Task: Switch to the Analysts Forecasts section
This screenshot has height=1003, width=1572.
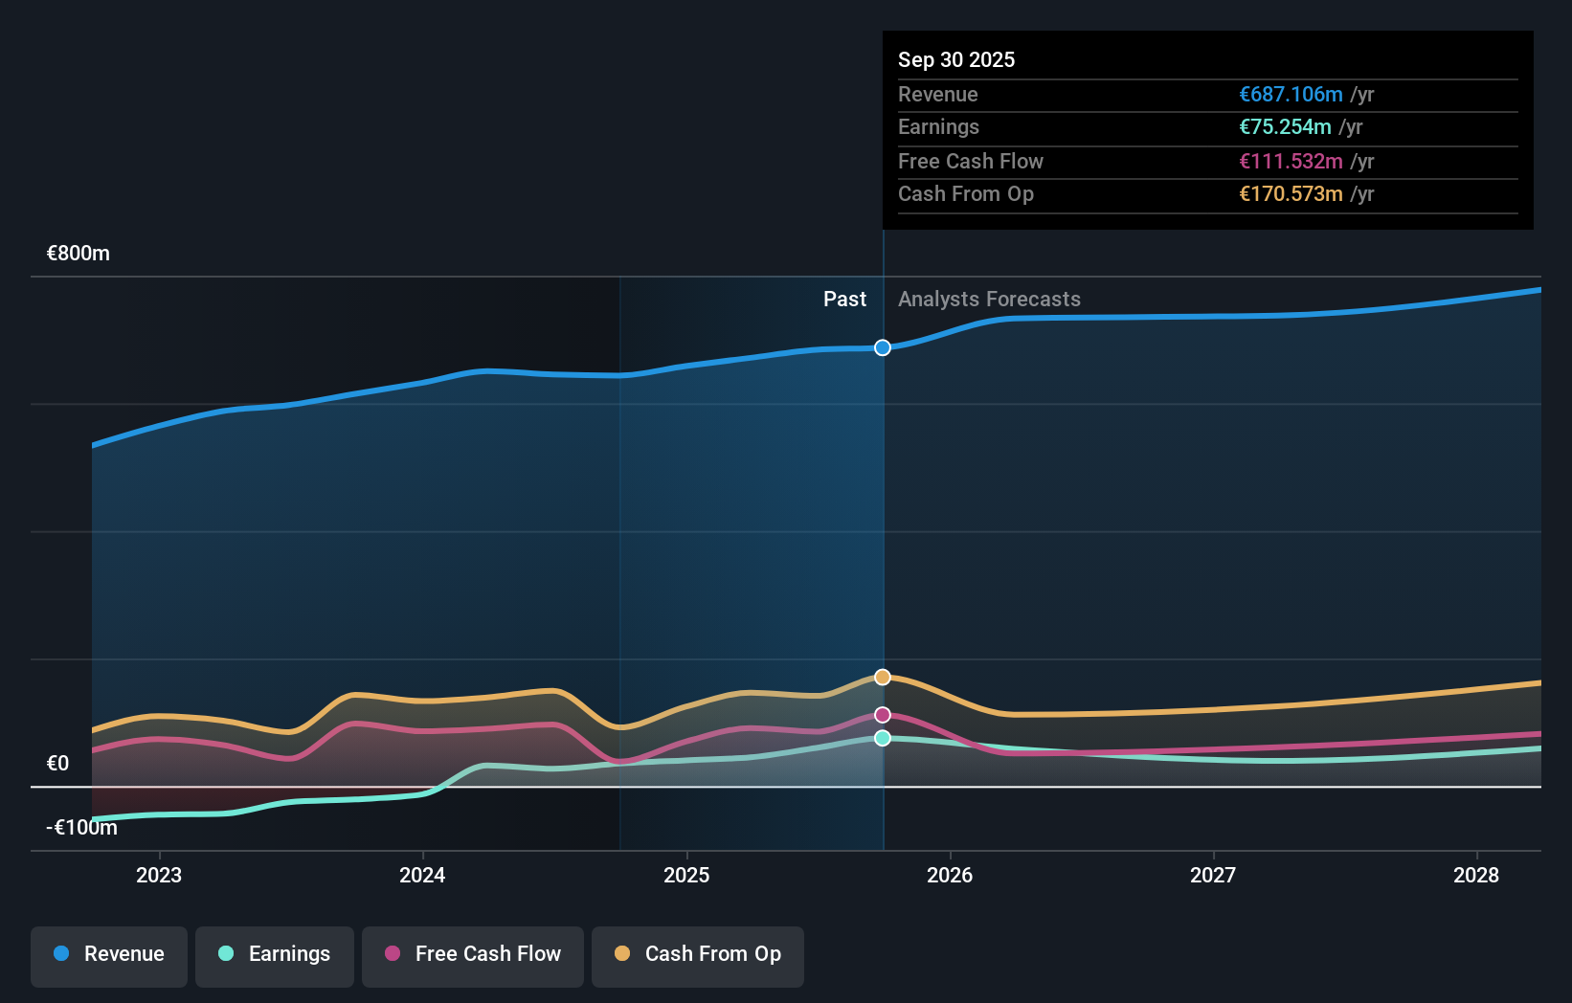Action: click(989, 299)
